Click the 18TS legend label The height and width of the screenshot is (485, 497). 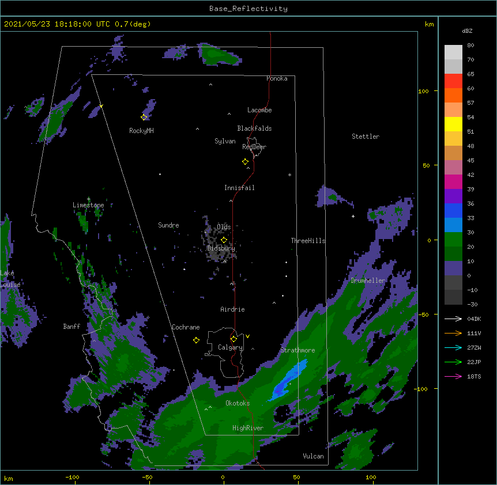click(474, 376)
